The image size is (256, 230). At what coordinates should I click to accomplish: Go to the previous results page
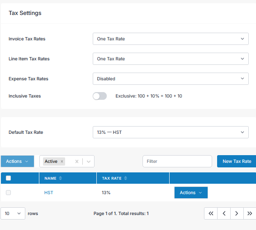(224, 213)
